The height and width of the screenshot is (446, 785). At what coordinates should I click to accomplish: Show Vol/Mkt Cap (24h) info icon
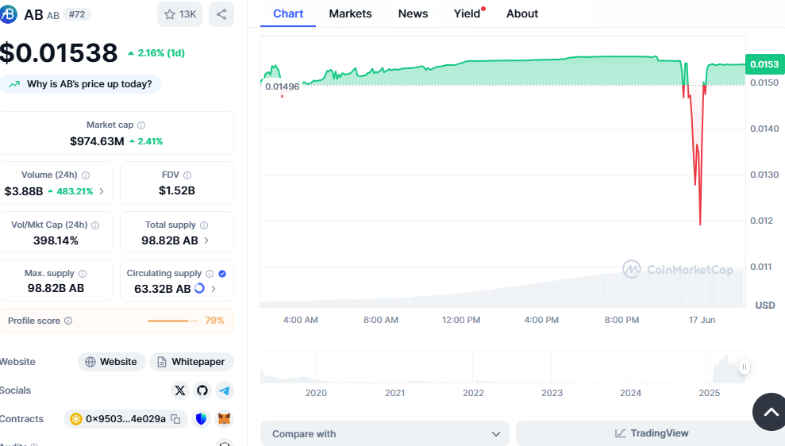click(x=95, y=225)
